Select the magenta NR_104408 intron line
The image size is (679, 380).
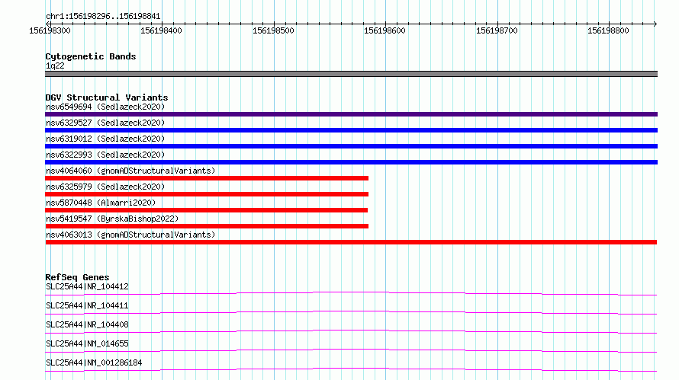point(351,331)
